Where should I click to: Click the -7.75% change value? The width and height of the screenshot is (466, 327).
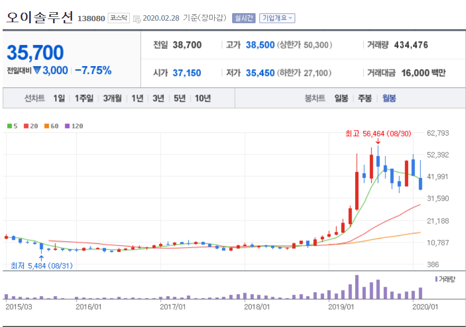93,70
